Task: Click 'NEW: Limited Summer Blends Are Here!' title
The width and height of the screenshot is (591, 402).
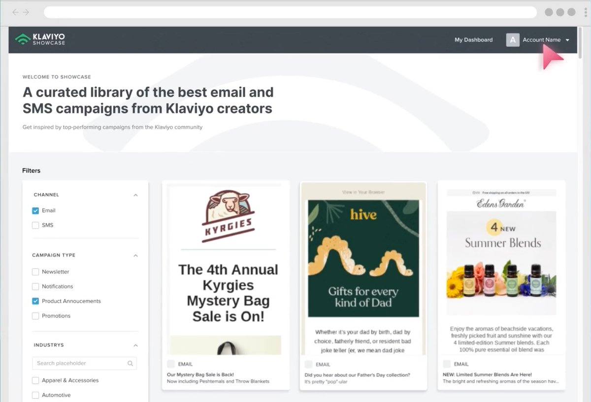Action: coord(487,375)
